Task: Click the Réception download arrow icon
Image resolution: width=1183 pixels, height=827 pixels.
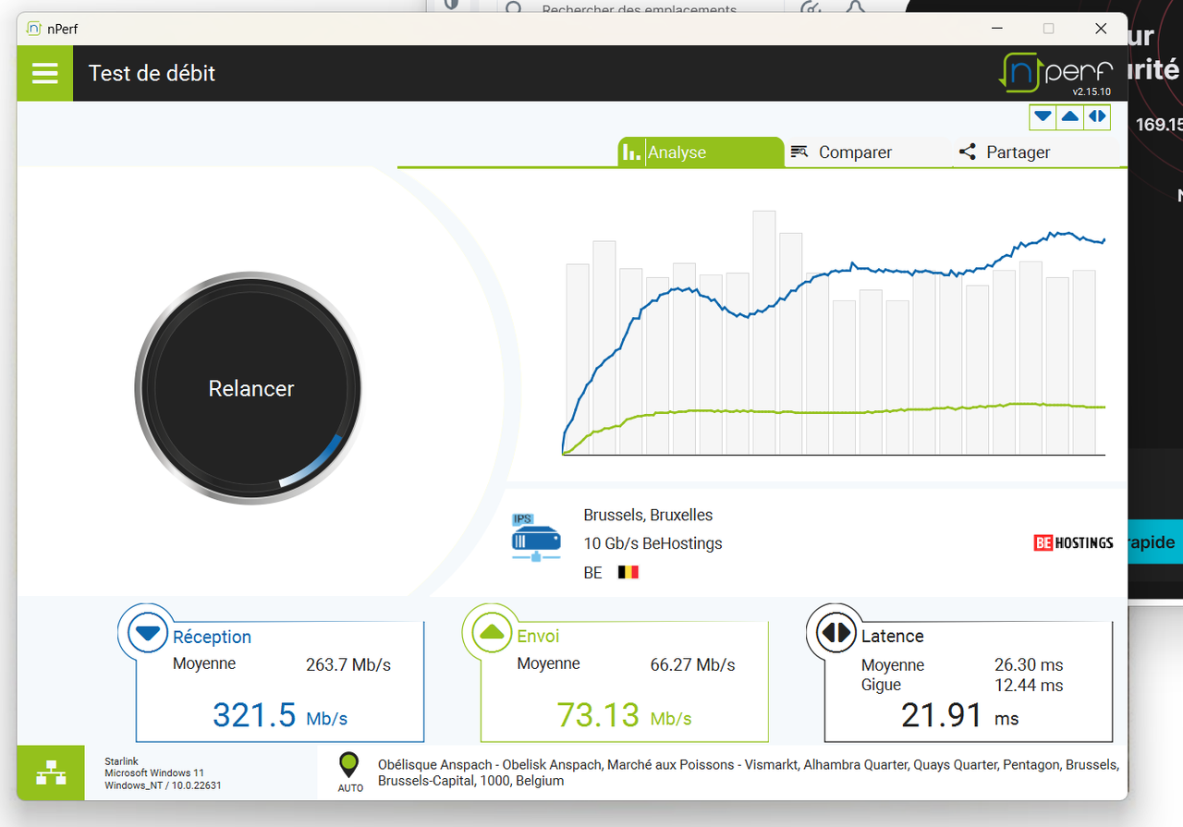Action: coord(147,633)
